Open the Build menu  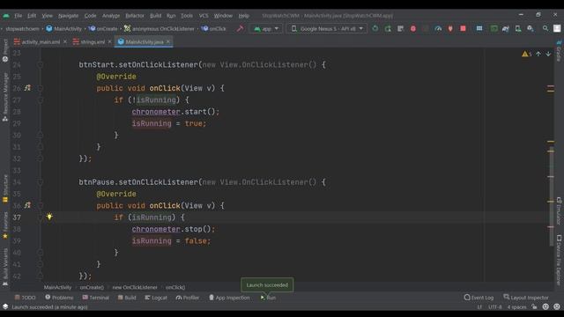155,16
